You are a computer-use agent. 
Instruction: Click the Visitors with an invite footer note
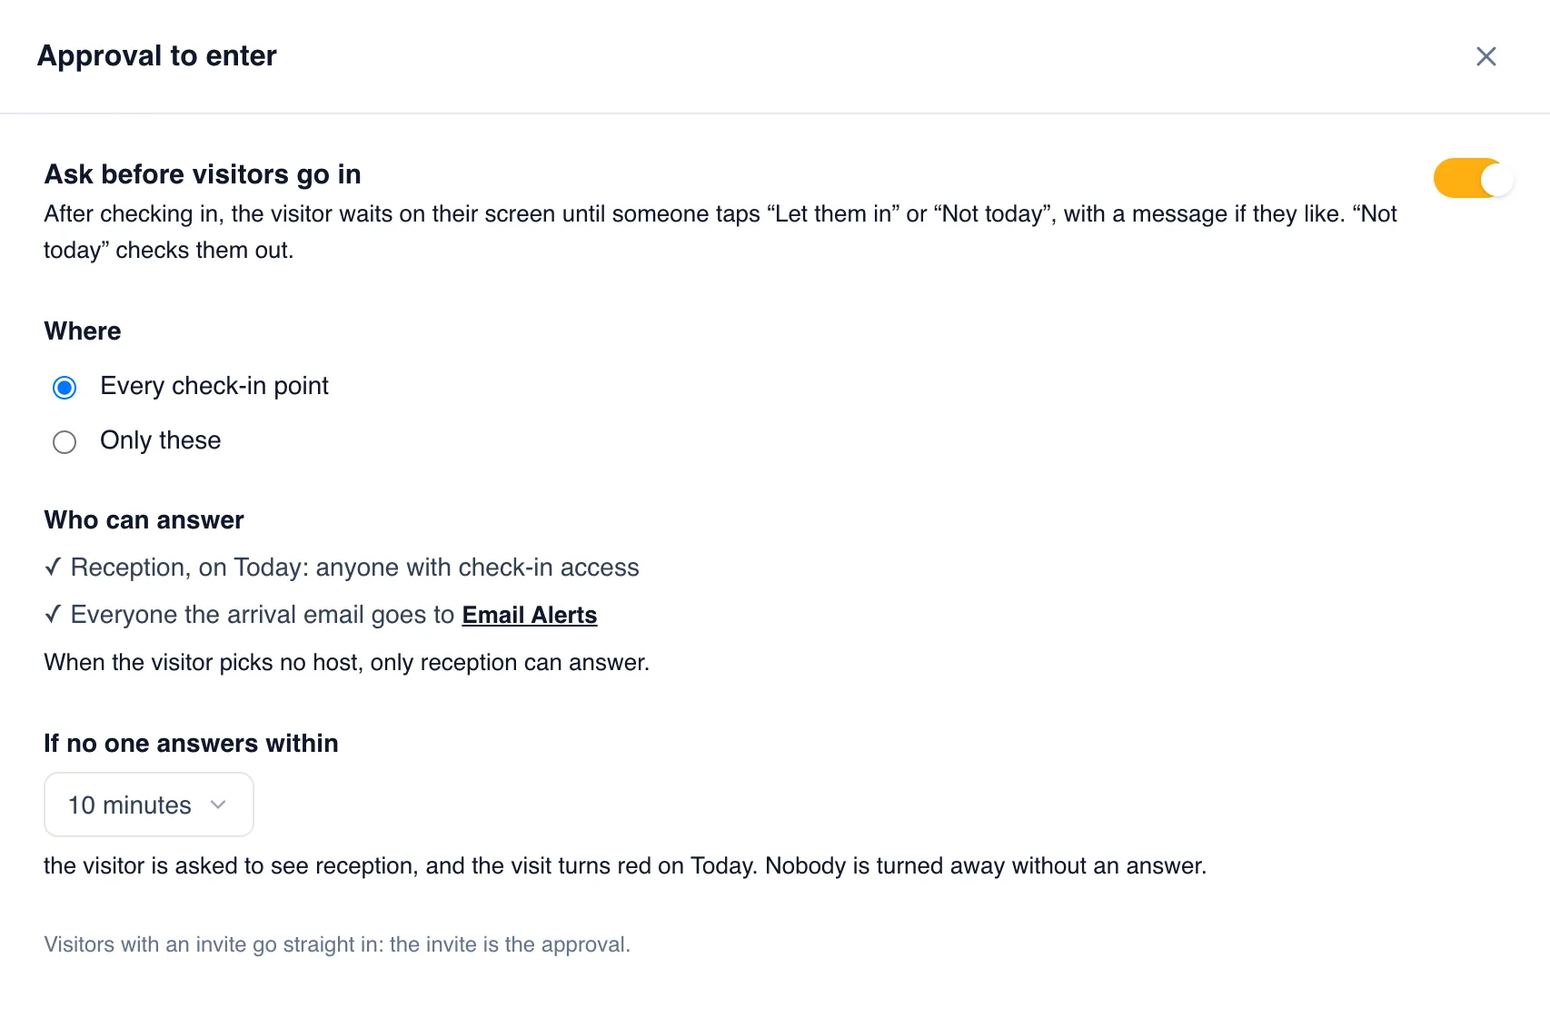point(337,944)
